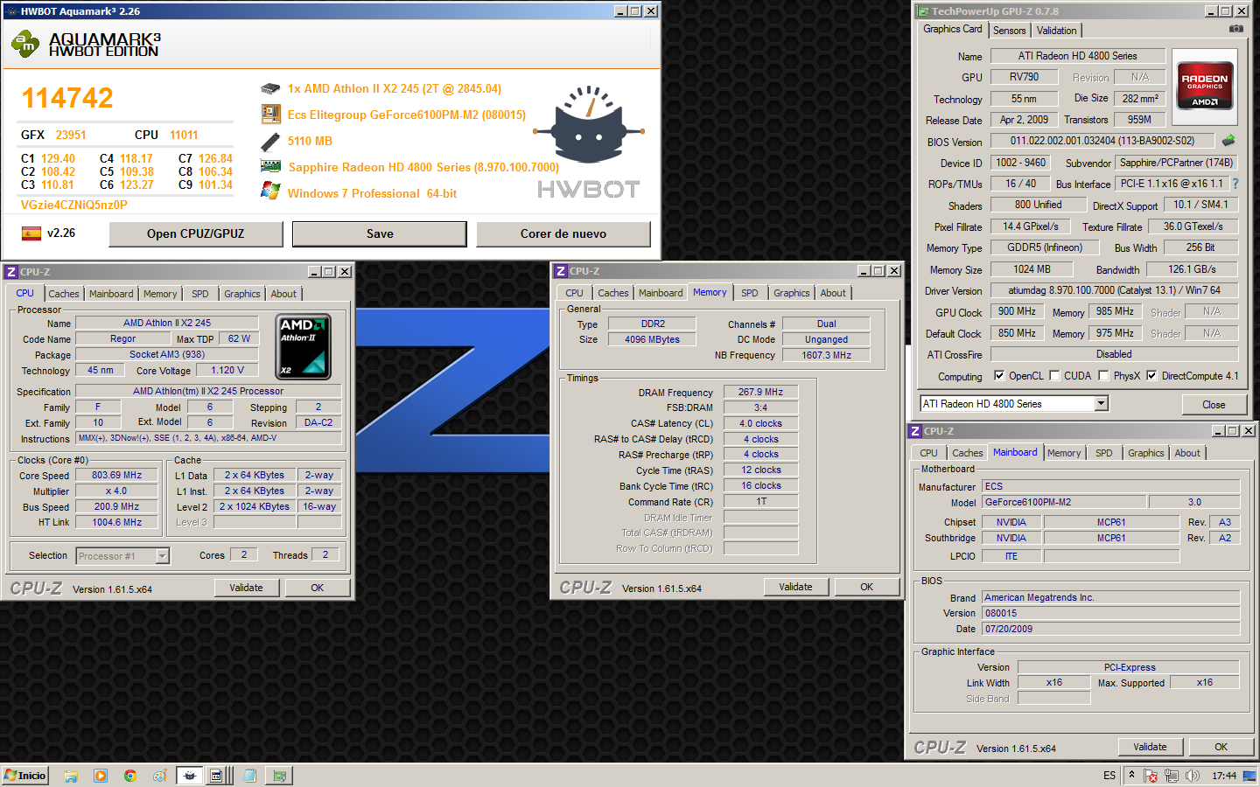Click the Inicio start button

click(25, 776)
